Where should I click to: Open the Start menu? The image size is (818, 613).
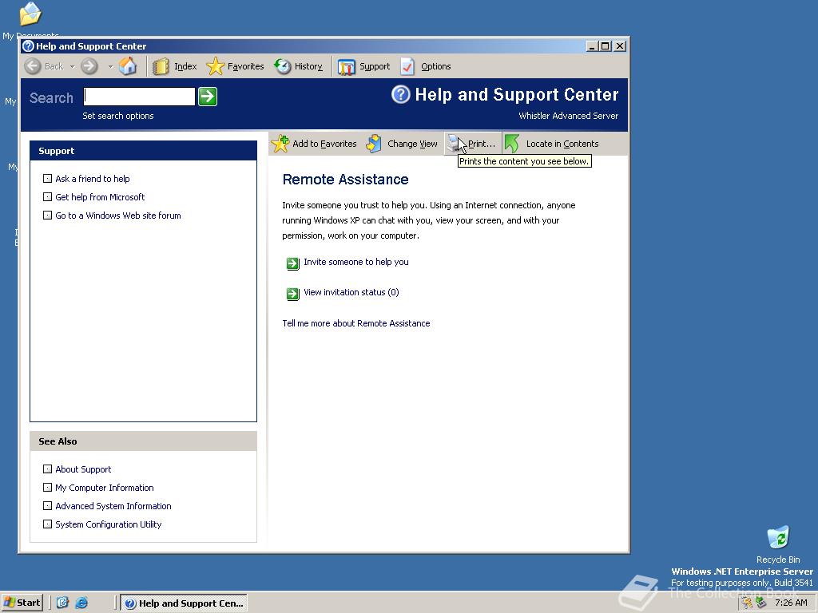pos(22,603)
